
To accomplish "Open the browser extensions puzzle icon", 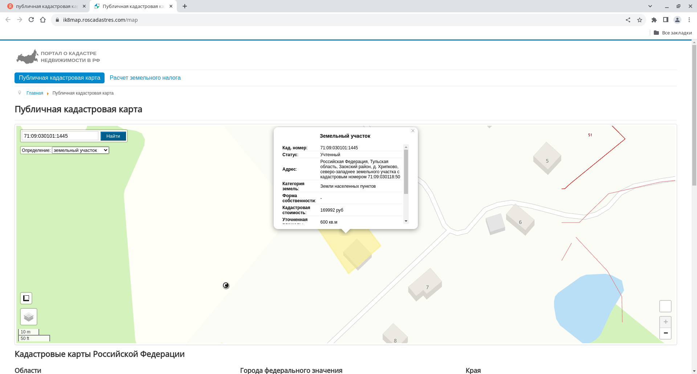I will tap(654, 20).
